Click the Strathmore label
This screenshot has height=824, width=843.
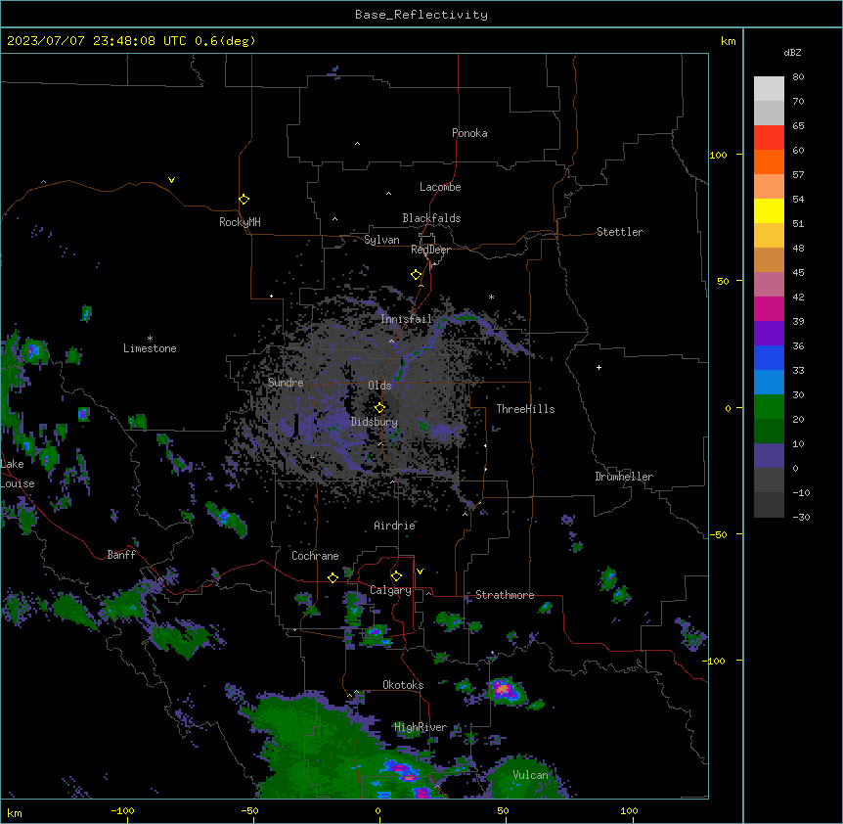(x=505, y=595)
